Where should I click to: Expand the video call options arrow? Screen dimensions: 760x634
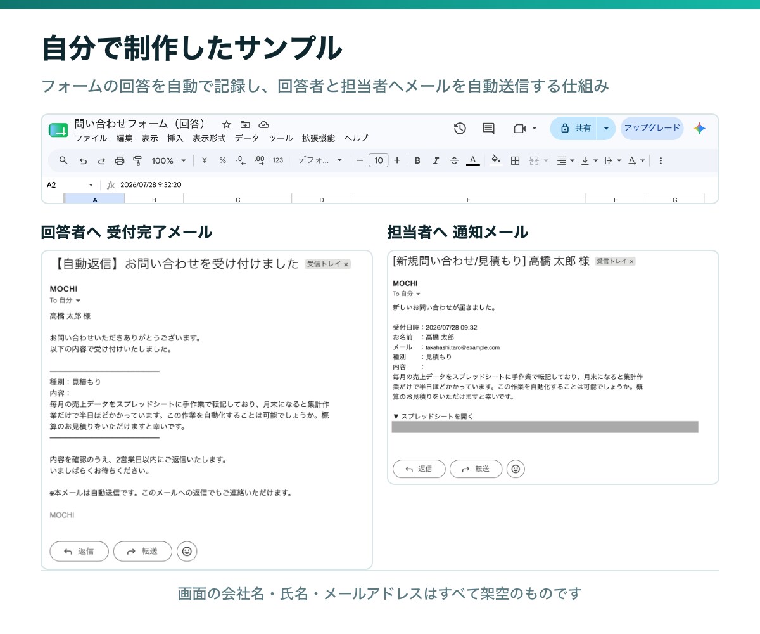click(x=534, y=129)
